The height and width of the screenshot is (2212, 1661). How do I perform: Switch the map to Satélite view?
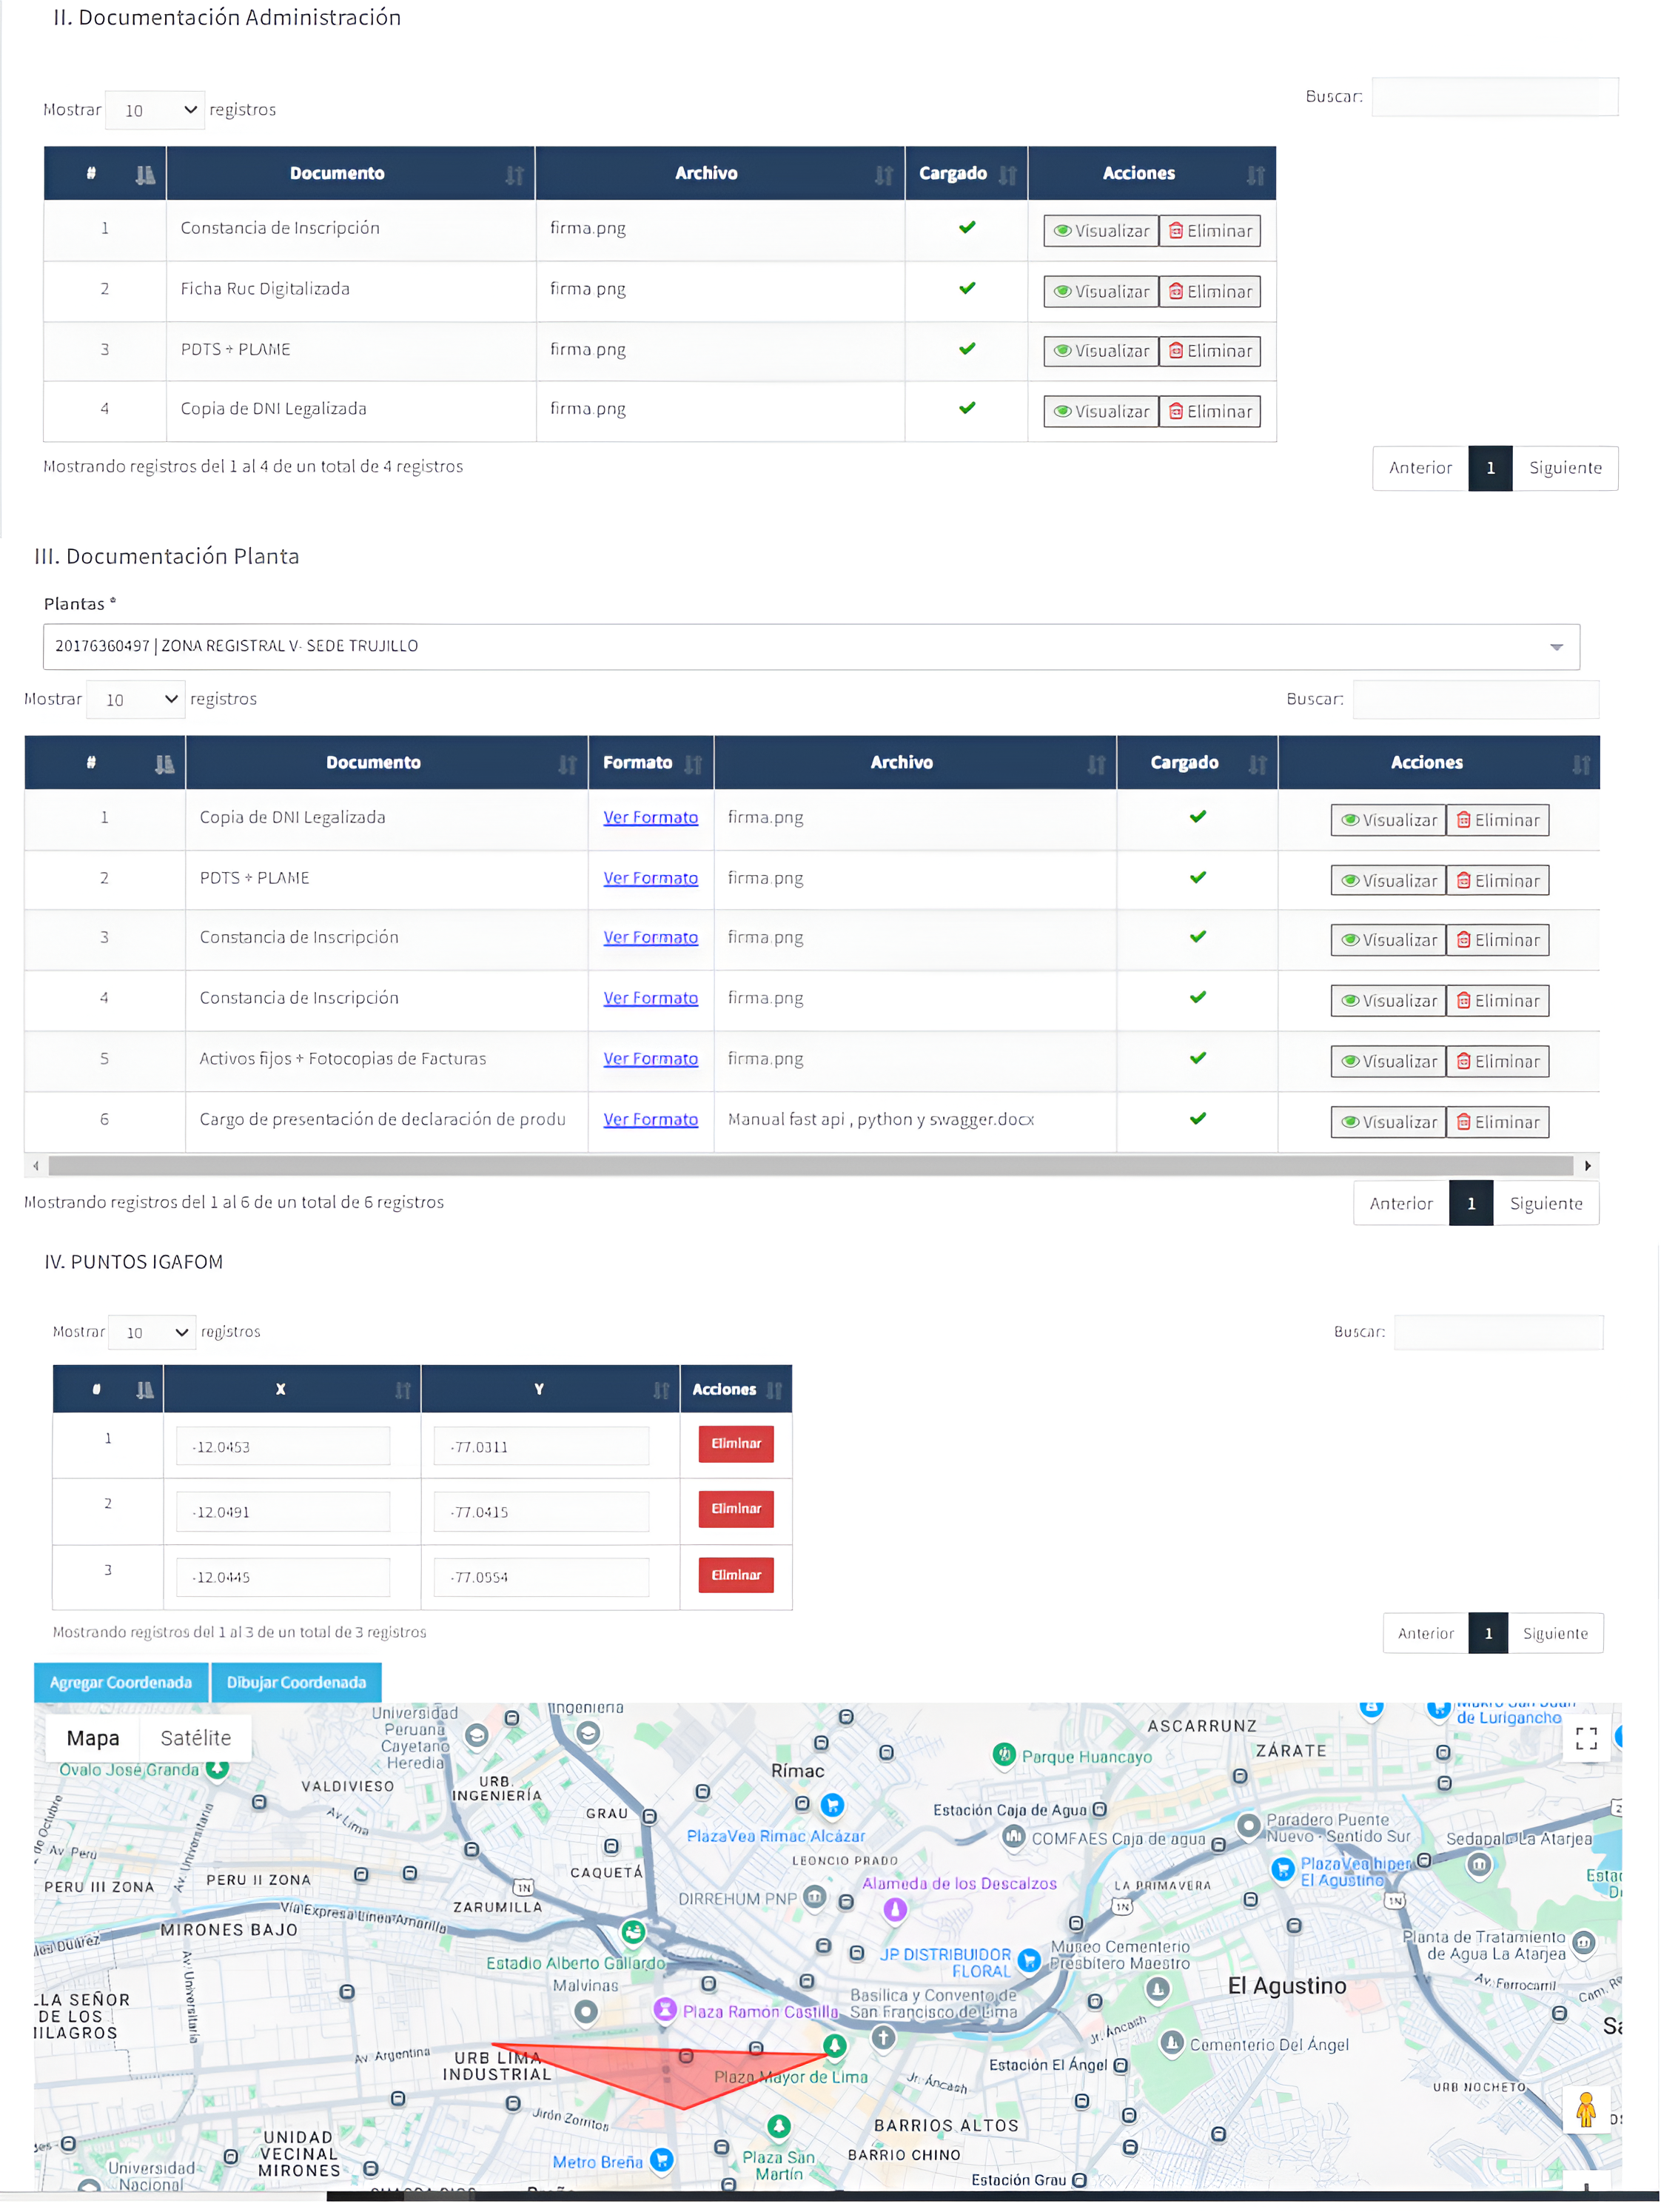(x=195, y=1738)
